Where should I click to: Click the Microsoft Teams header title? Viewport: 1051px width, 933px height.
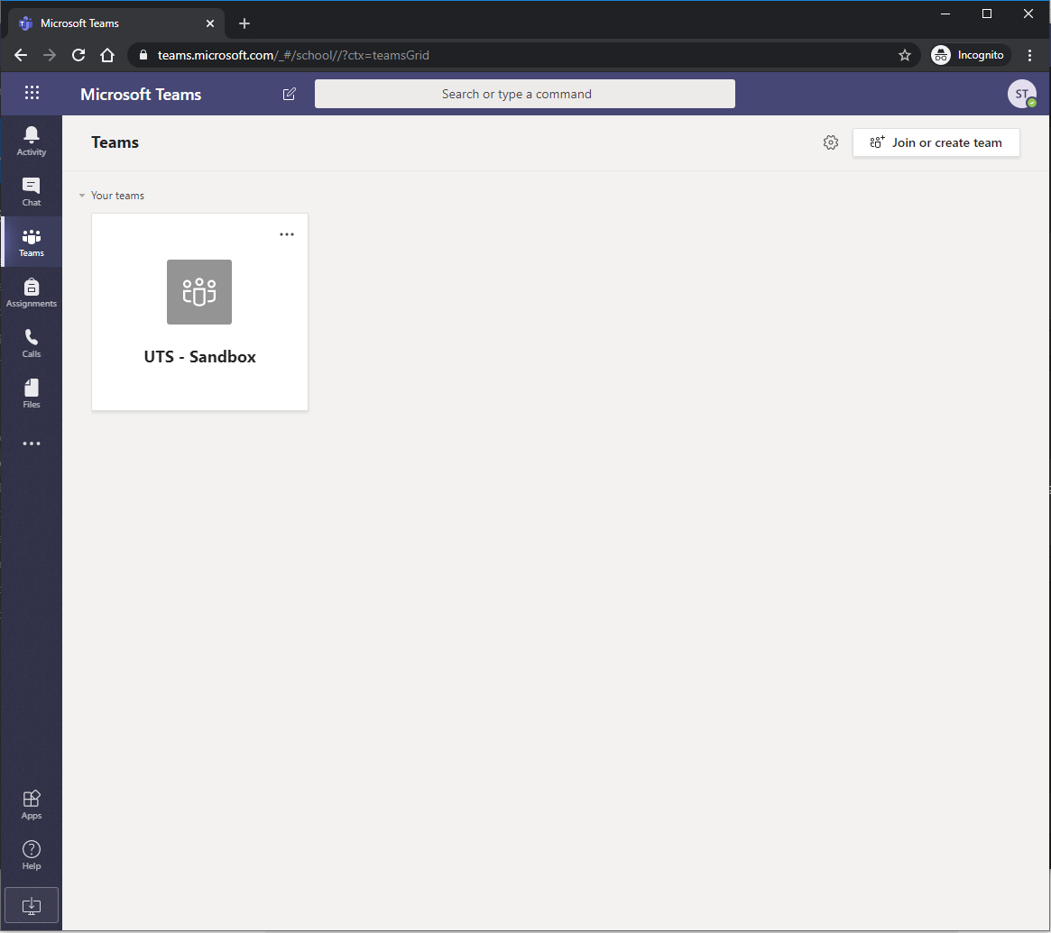click(141, 95)
